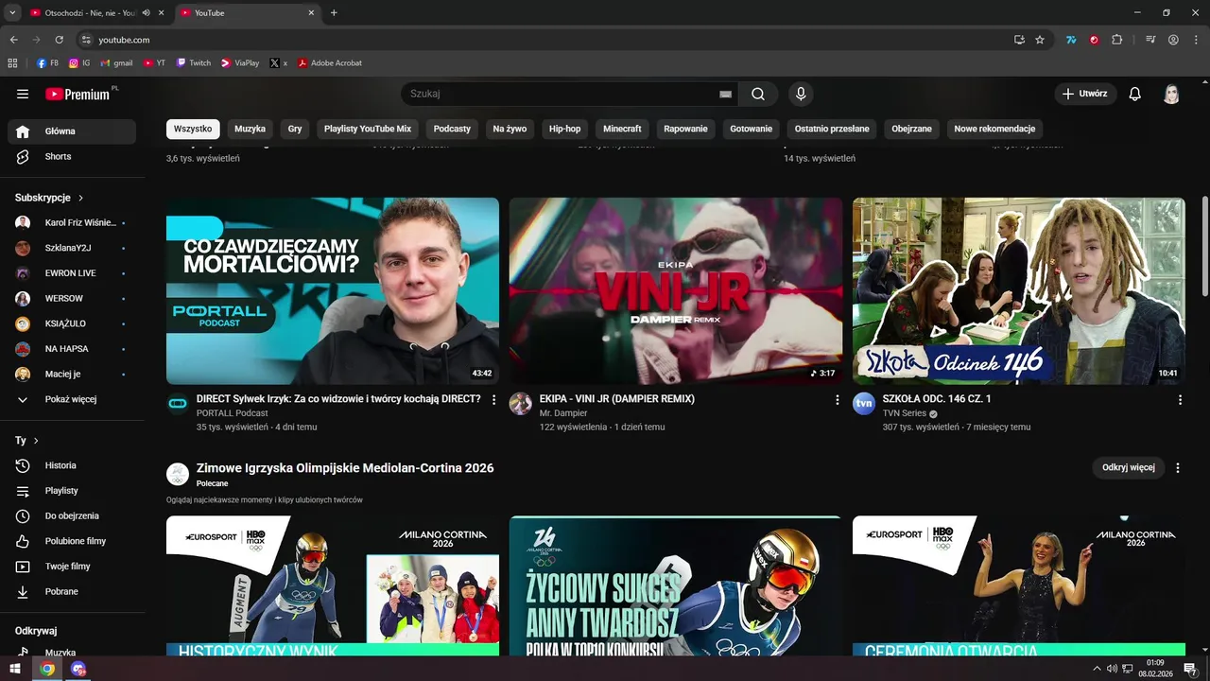Open the account avatar menu
The image size is (1210, 681).
click(x=1172, y=94)
